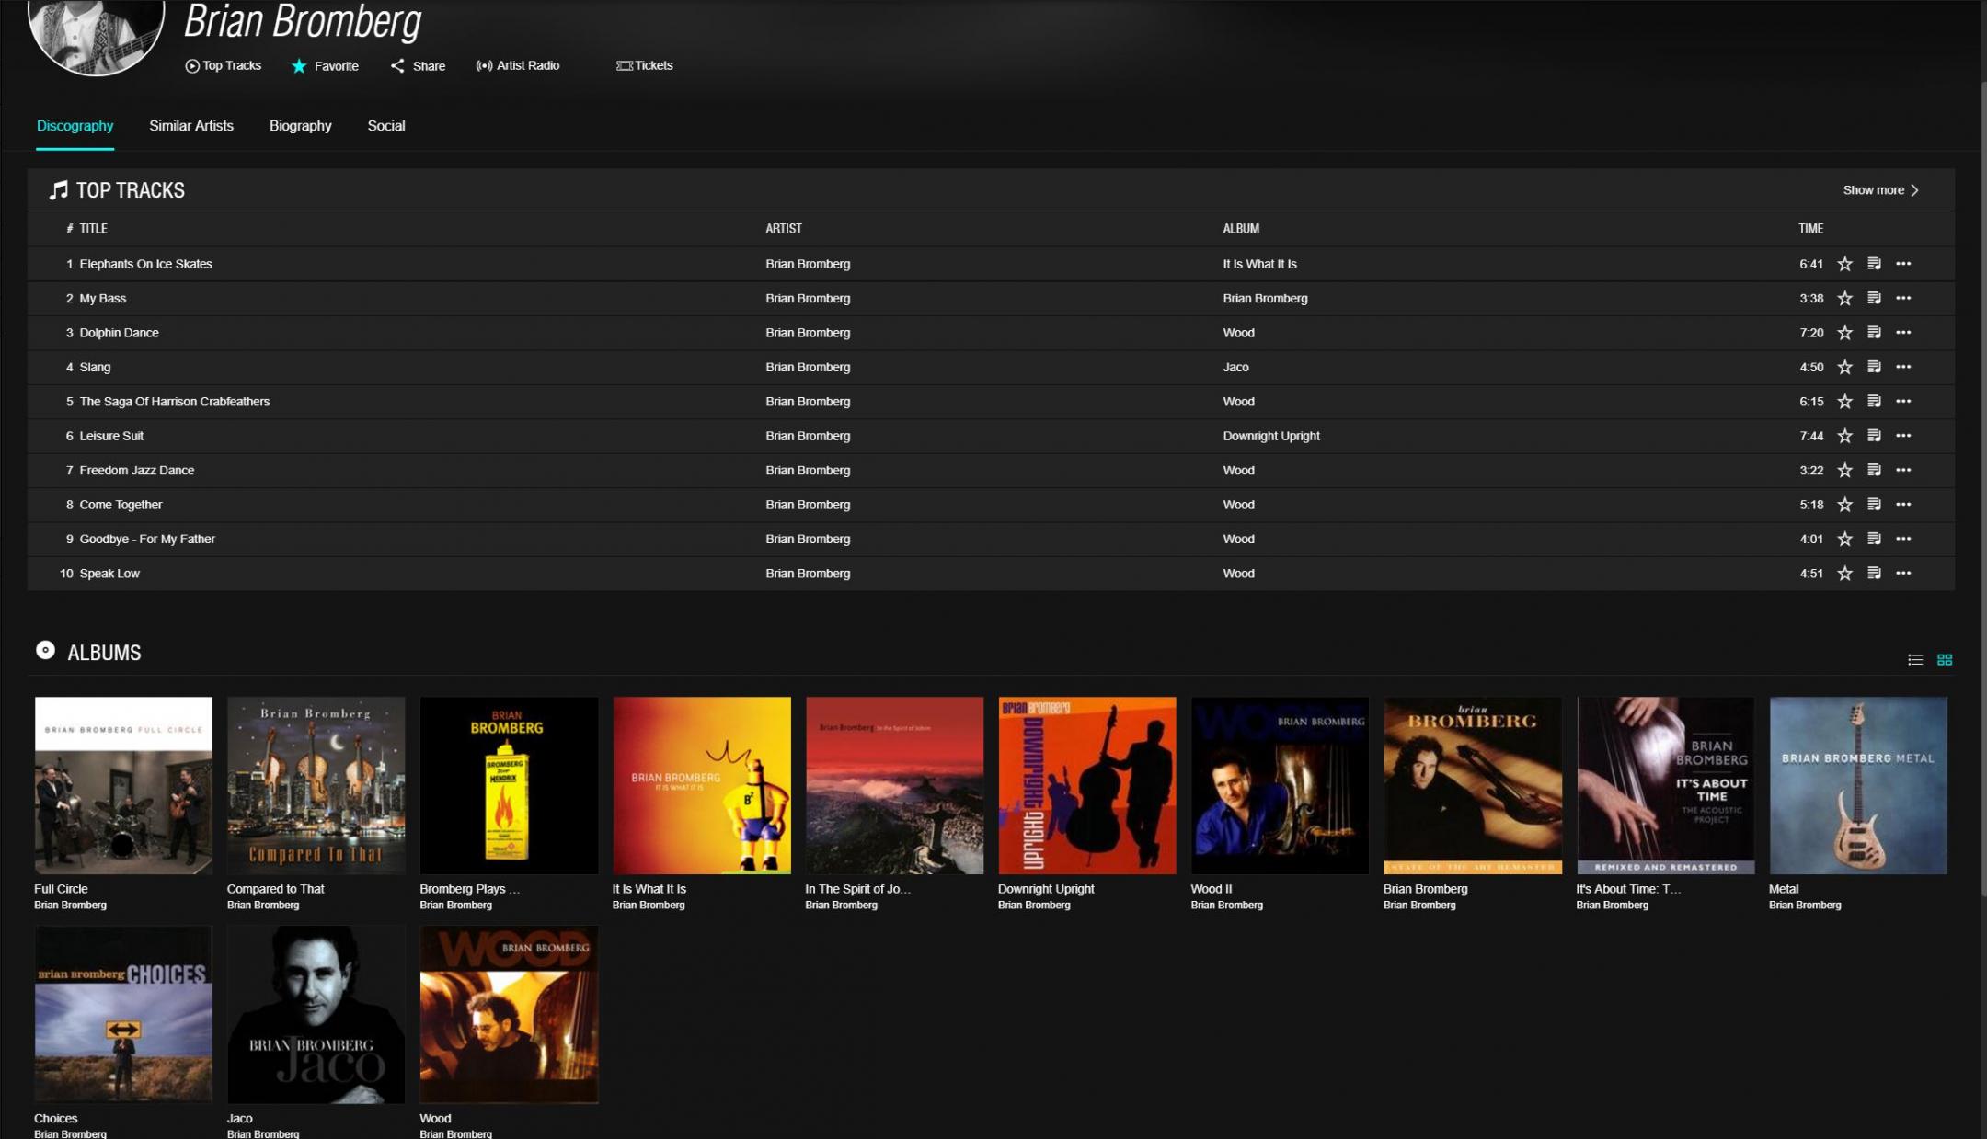This screenshot has width=1987, height=1139.
Task: Open more options for Freedom Jazz Dance
Action: 1903,470
